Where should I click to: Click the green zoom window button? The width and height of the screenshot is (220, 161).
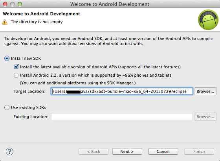pyautogui.click(x=20, y=4)
